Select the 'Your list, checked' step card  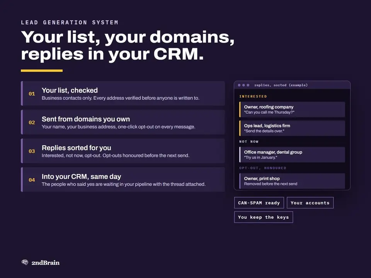(x=123, y=93)
